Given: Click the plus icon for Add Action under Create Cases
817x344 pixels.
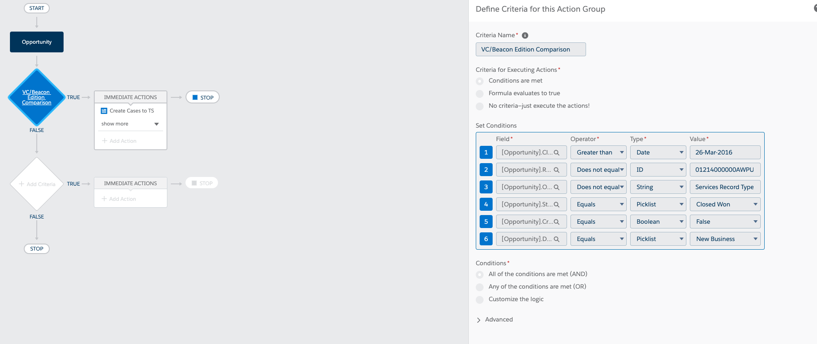Looking at the screenshot, I should click(104, 141).
